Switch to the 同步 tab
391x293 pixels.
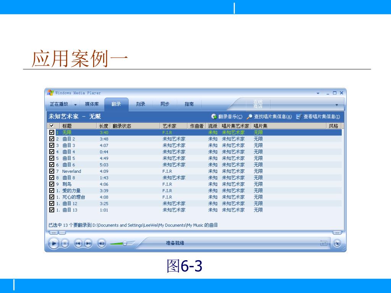(165, 104)
